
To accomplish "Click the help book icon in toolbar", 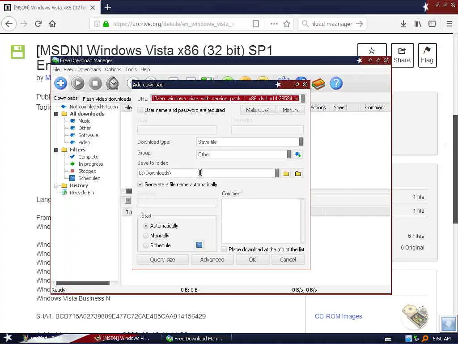I will point(318,84).
